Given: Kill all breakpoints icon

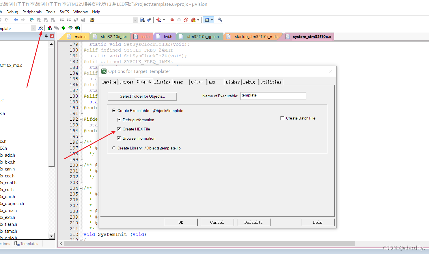Looking at the screenshot, I should tap(193, 20).
